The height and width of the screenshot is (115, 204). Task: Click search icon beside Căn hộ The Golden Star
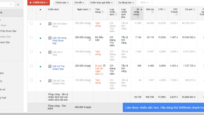50,81
